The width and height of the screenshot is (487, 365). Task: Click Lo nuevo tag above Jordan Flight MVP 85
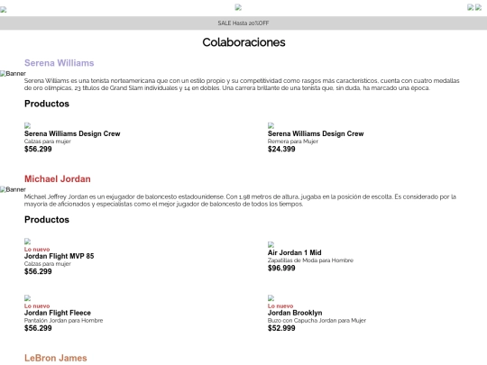click(37, 250)
